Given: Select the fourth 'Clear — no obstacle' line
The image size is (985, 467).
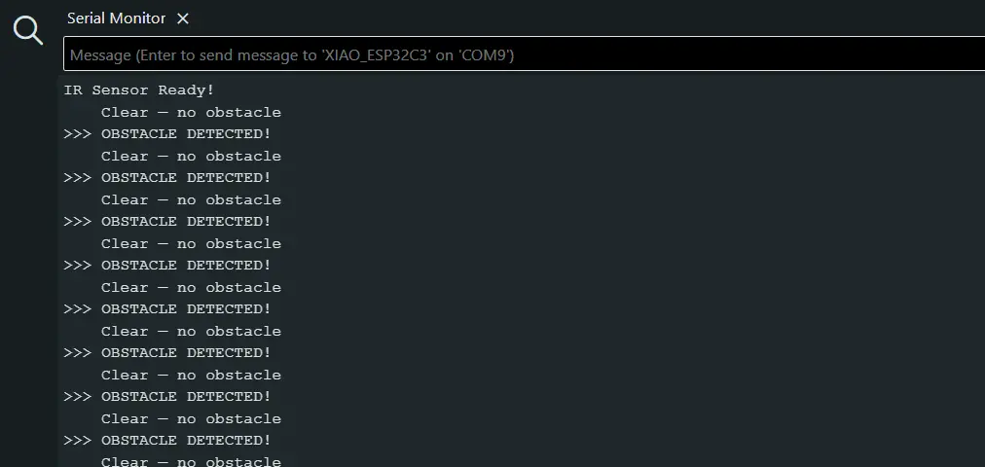Looking at the screenshot, I should 191,244.
